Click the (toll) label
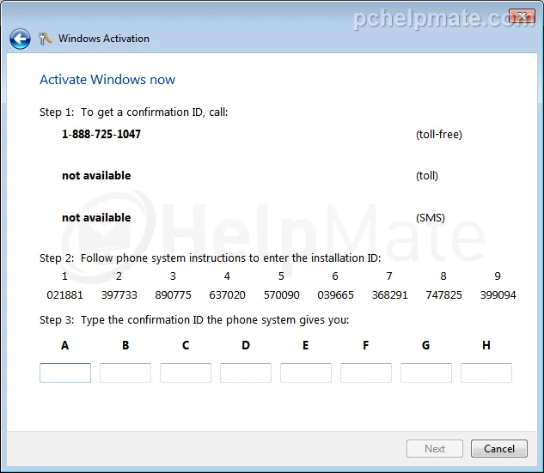The width and height of the screenshot is (544, 473). coord(427,176)
